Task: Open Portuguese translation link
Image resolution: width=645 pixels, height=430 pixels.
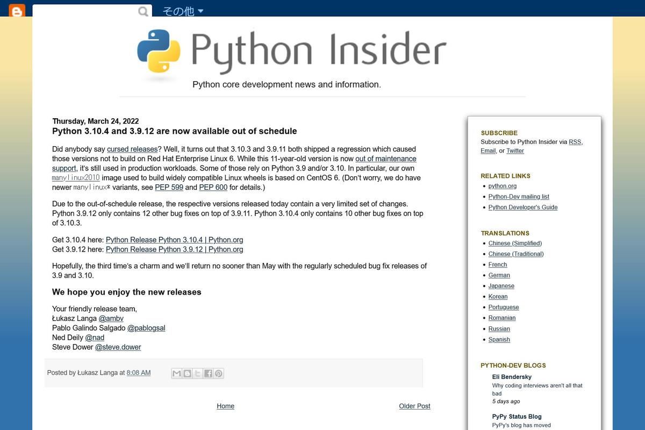Action: (x=504, y=307)
